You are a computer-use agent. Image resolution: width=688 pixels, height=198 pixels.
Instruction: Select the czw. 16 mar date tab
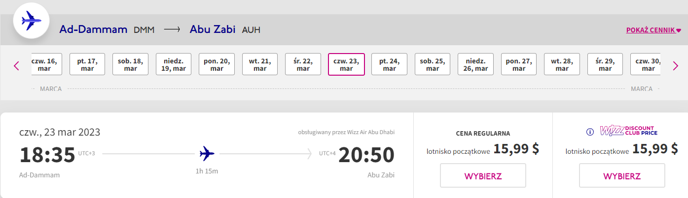point(46,64)
